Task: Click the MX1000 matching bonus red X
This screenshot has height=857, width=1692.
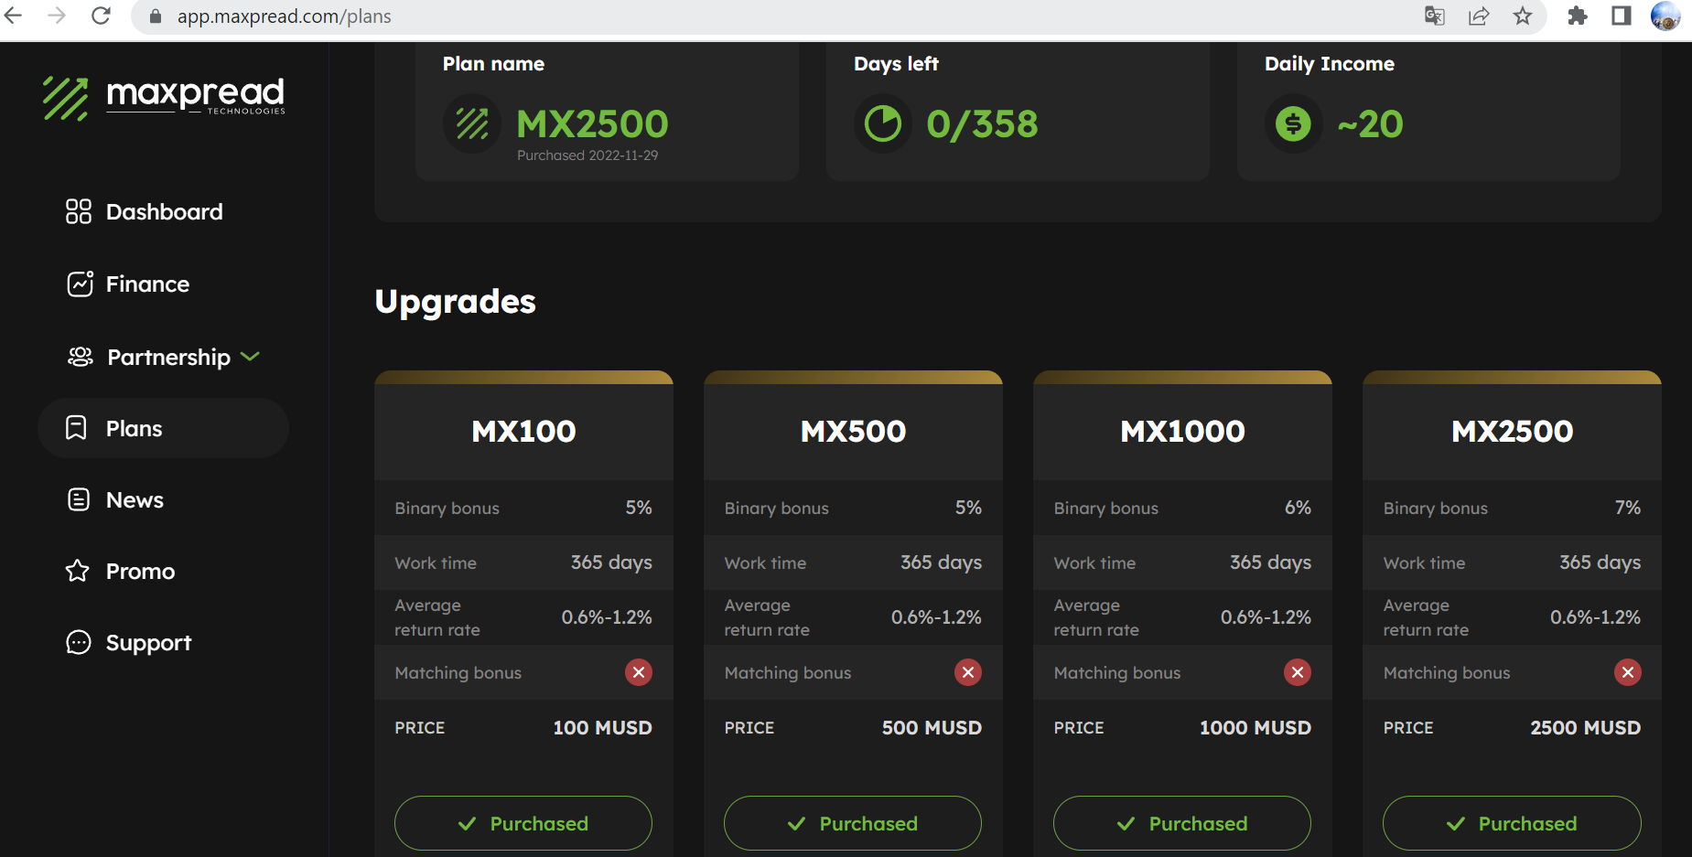Action: pyautogui.click(x=1298, y=672)
